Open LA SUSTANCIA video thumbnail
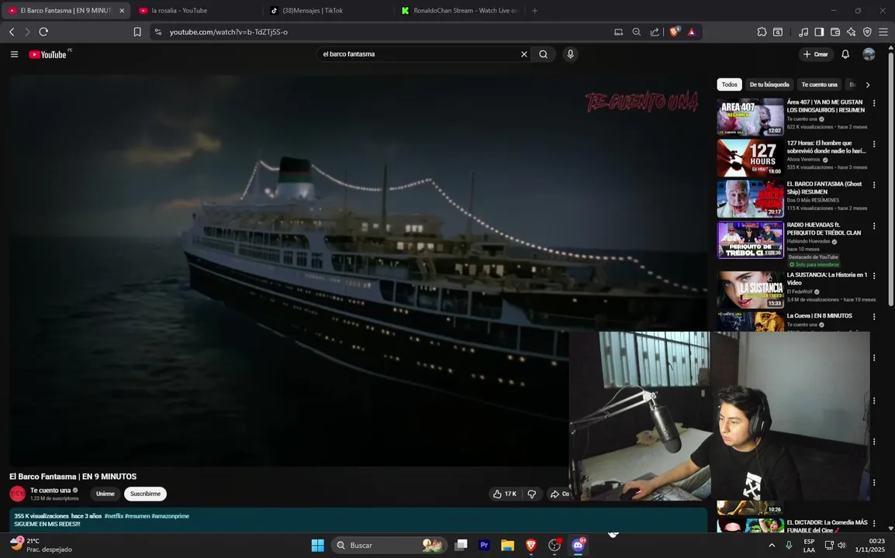The width and height of the screenshot is (895, 558). (750, 289)
